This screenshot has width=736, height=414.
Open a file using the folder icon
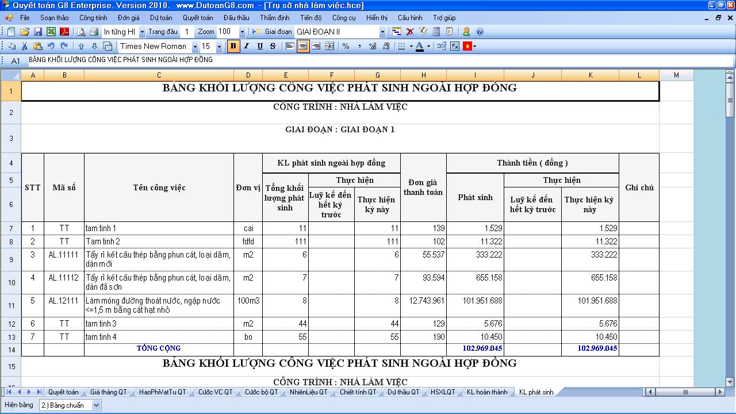coord(25,32)
